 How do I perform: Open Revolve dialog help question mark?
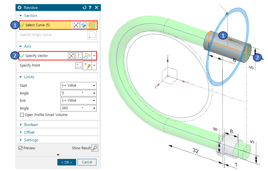[x=90, y=8]
